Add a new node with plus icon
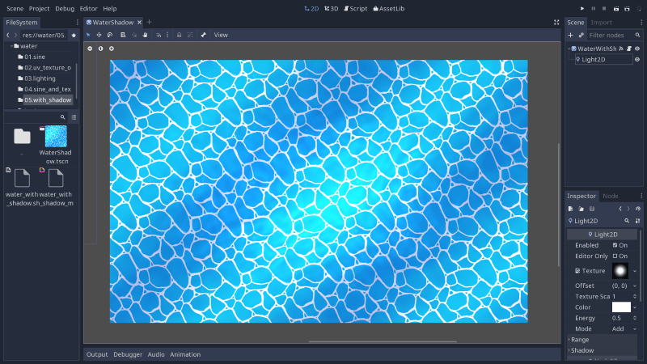 571,36
